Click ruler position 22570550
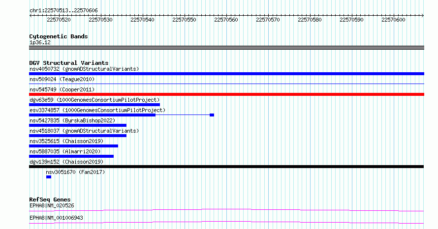 click(185, 20)
